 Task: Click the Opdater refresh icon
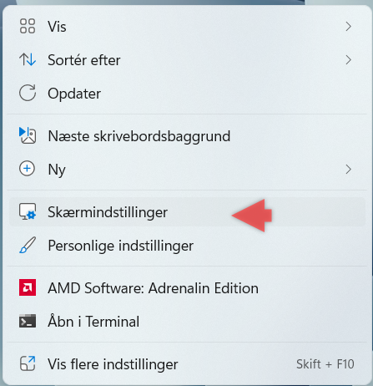(28, 93)
